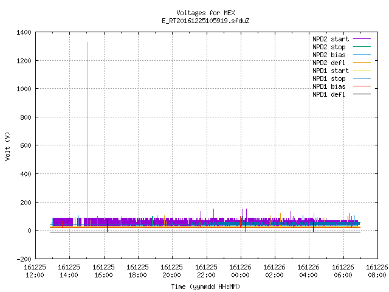Click the '161226 00:00' x-axis tick label
Screen dimensions: 389x292
click(241, 271)
